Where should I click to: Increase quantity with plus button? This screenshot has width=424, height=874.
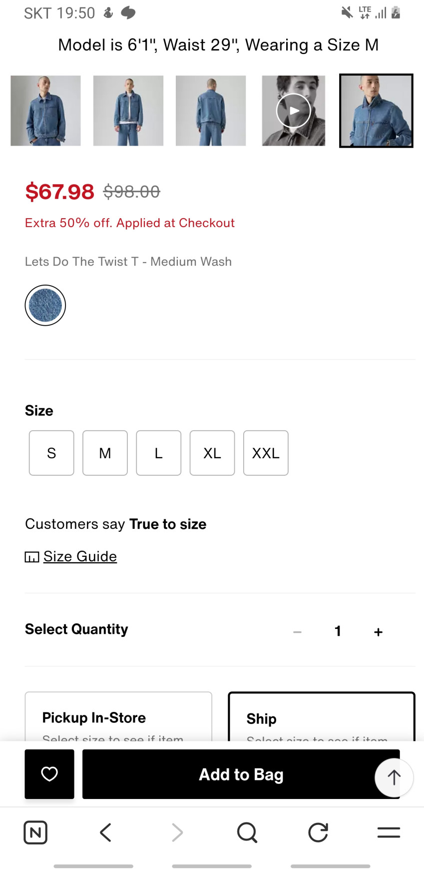point(378,632)
